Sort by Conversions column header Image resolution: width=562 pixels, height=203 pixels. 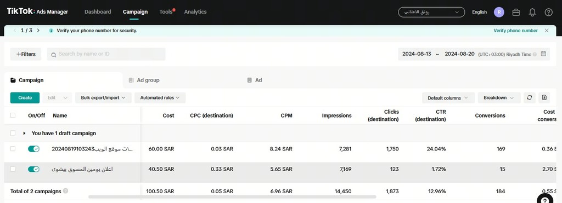[490, 115]
